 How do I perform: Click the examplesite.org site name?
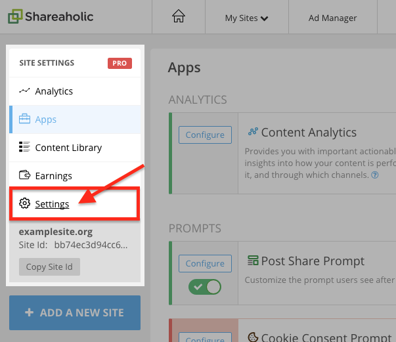click(56, 232)
